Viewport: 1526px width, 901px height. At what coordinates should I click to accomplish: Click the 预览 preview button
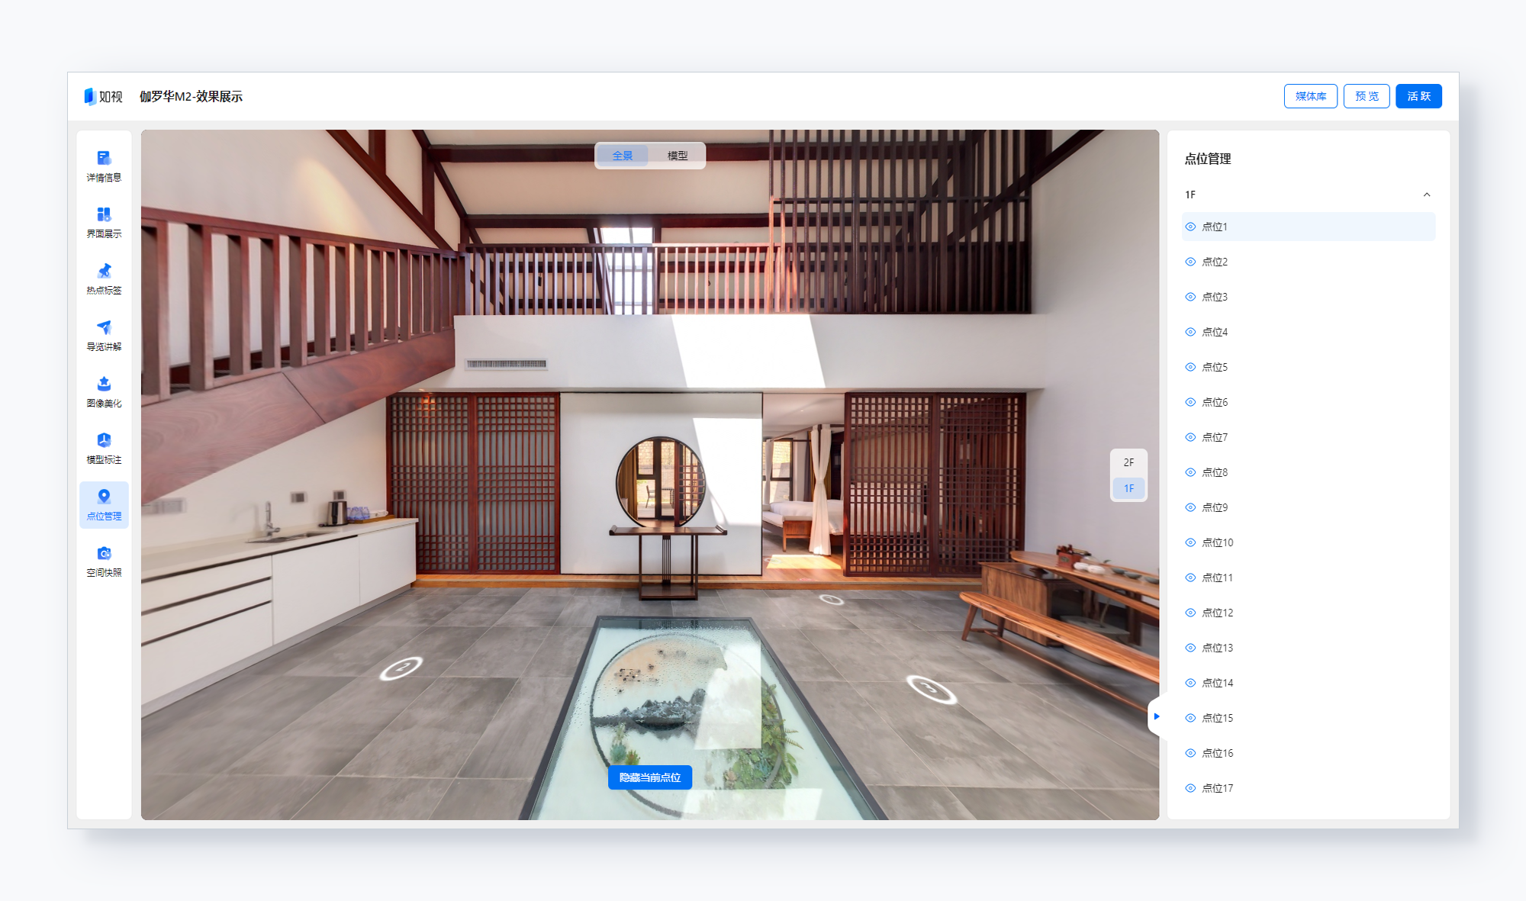[x=1367, y=96]
